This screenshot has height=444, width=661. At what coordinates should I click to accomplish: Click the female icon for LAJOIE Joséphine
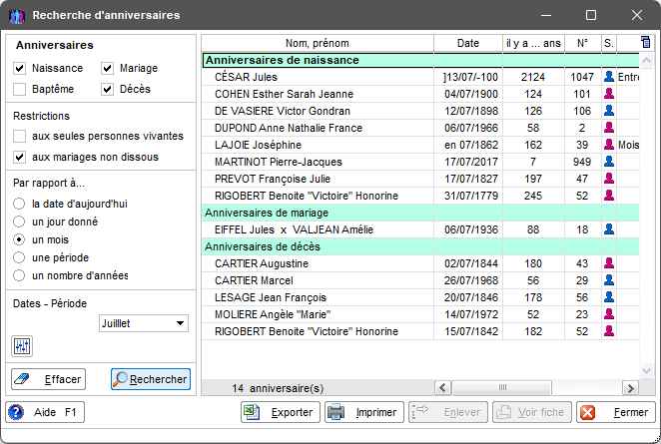609,145
